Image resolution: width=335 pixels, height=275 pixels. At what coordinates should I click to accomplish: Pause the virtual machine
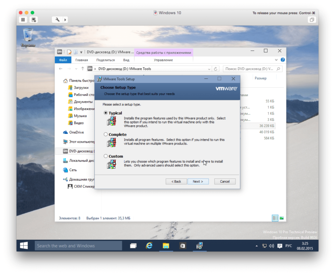(23, 20)
